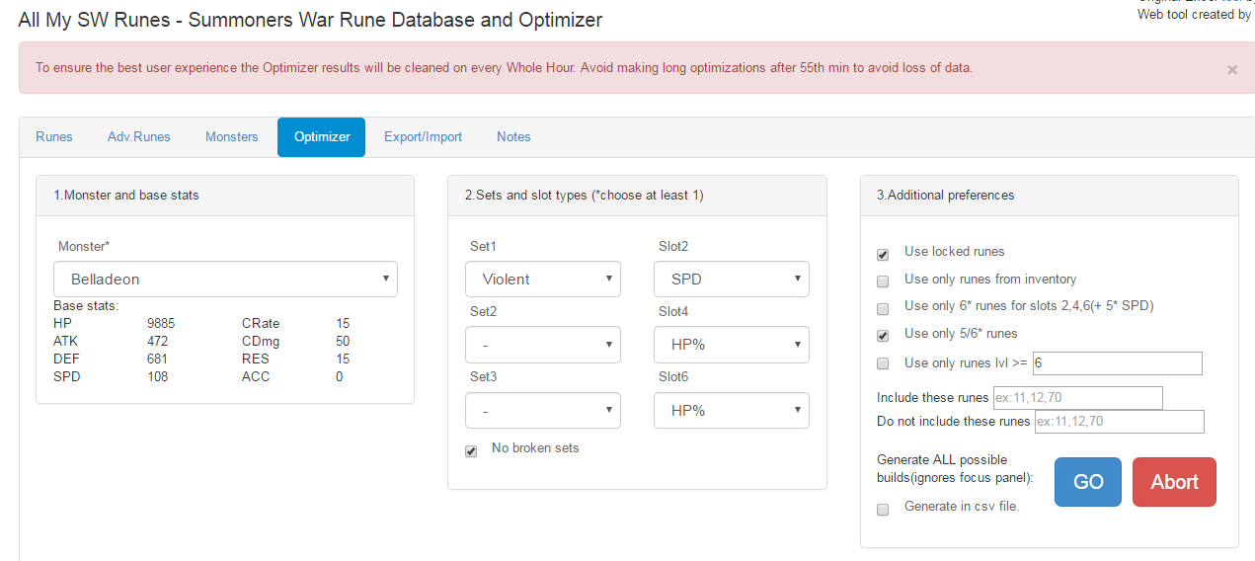Open the Set3 dropdown
Viewport: 1255px width, 561px height.
[543, 410]
